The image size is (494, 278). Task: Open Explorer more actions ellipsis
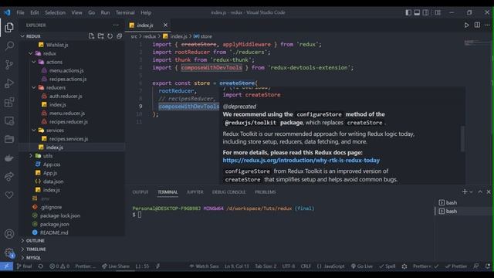[116, 25]
